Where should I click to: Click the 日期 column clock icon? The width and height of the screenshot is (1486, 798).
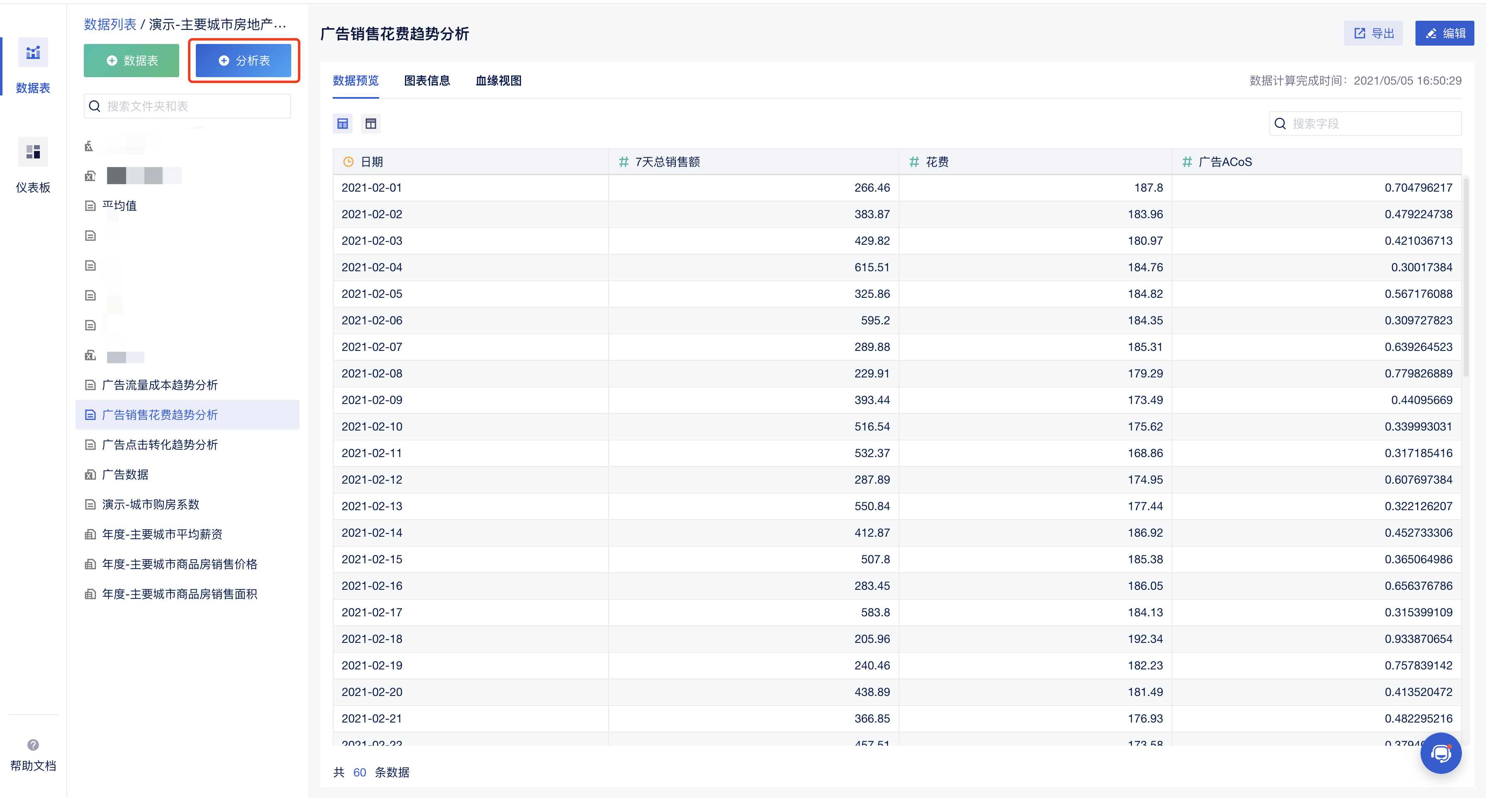348,162
